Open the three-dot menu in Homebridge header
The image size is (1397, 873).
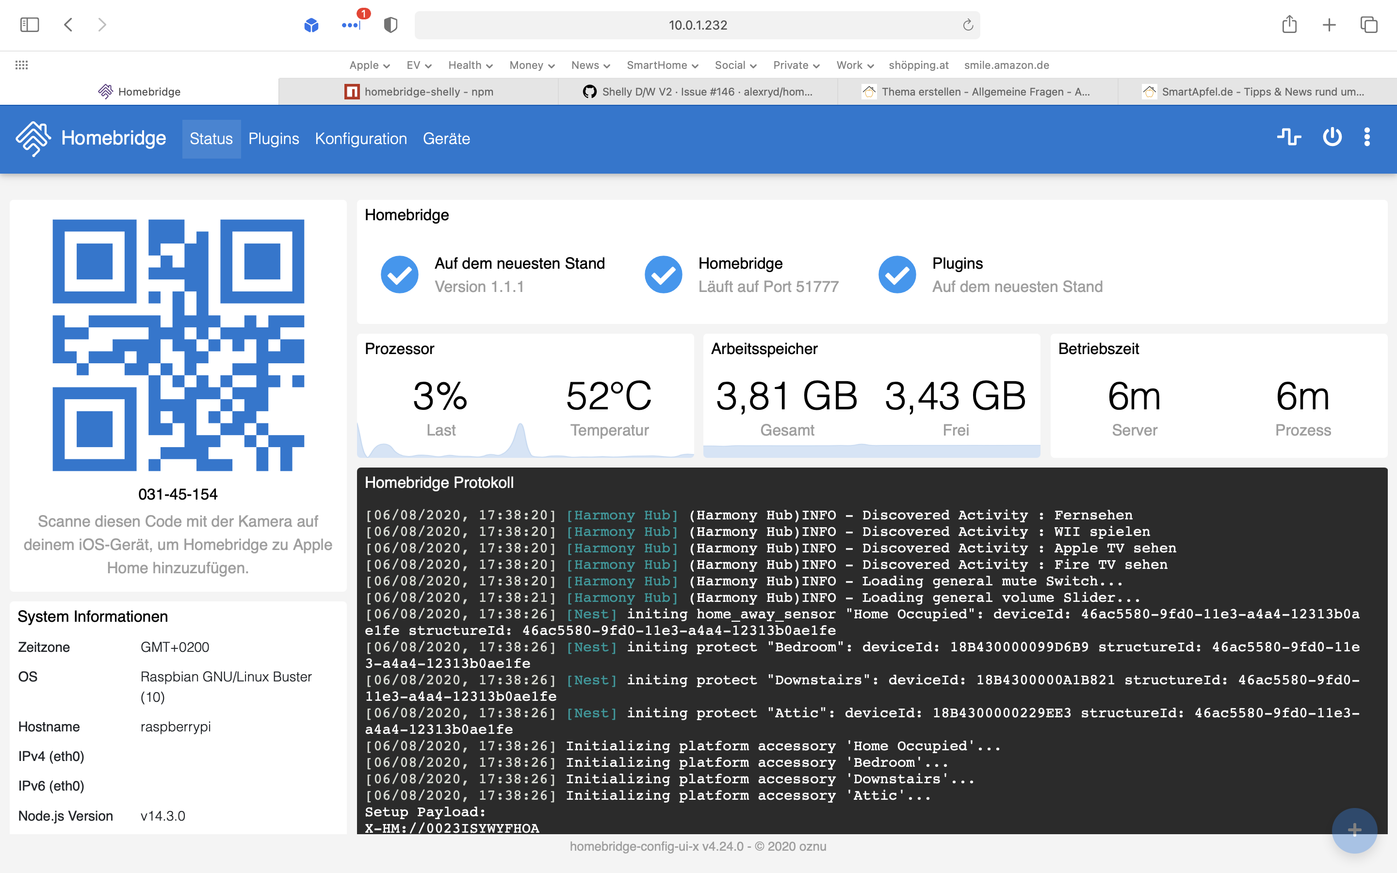pos(1366,137)
